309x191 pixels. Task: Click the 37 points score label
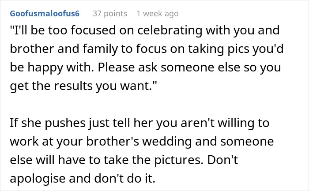point(110,14)
